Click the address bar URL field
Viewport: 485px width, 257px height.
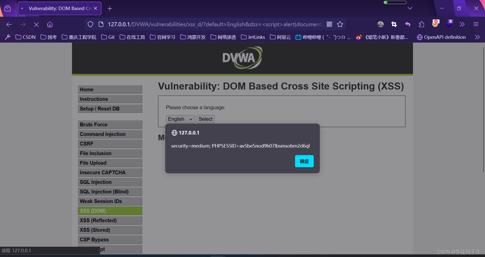[215, 24]
